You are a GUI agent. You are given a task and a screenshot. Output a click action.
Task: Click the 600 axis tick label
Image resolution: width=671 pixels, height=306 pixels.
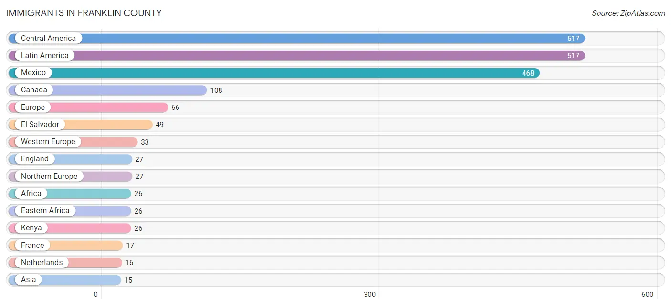click(x=647, y=295)
